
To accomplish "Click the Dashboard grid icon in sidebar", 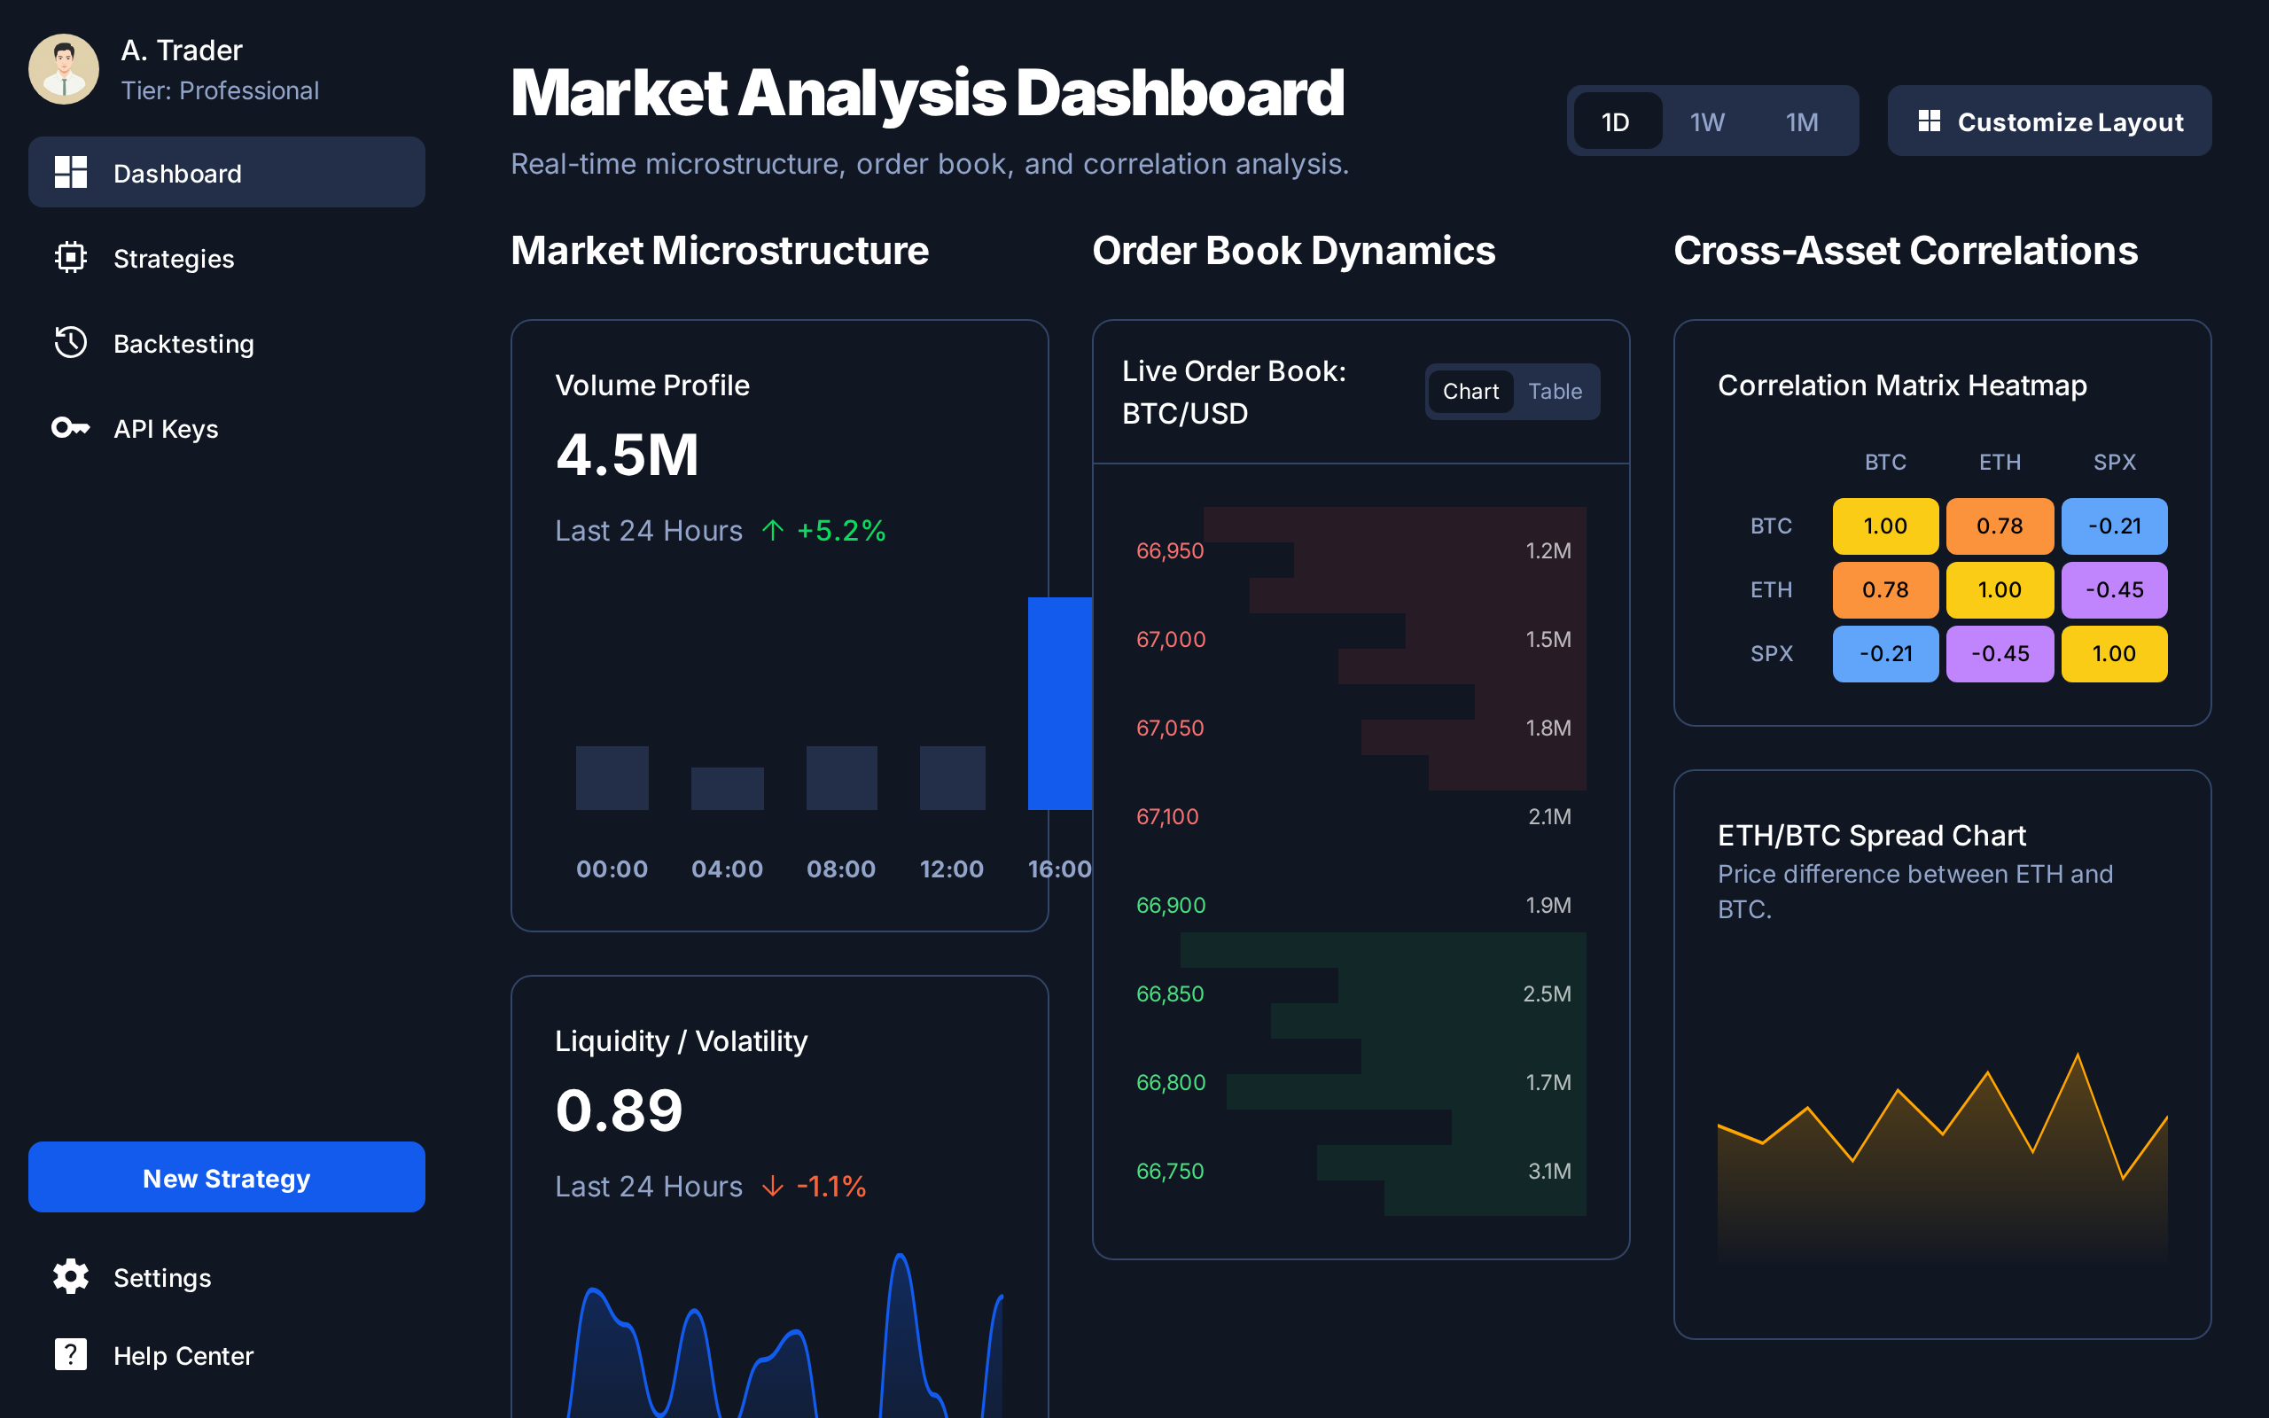I will coord(70,173).
